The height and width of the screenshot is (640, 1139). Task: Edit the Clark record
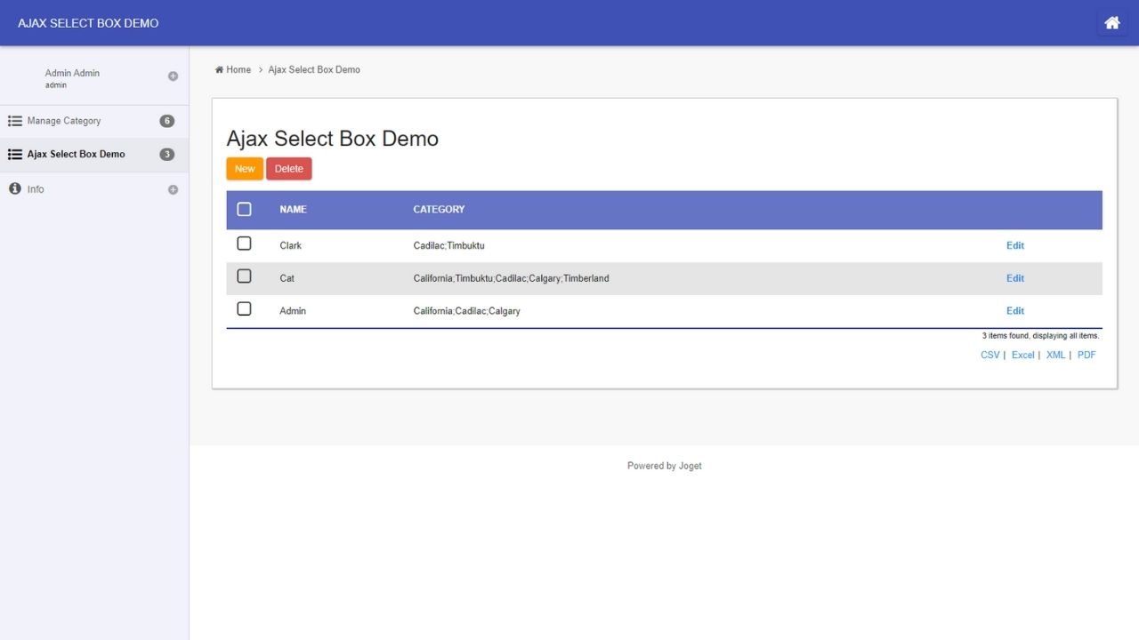tap(1015, 245)
